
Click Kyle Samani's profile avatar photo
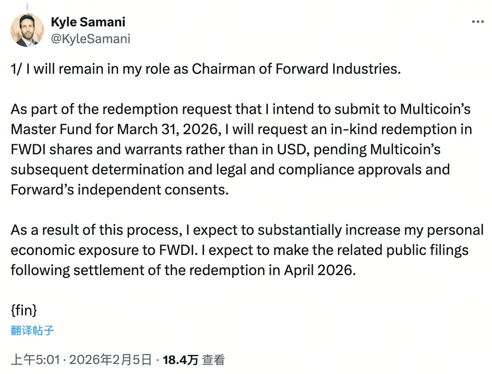click(x=27, y=30)
